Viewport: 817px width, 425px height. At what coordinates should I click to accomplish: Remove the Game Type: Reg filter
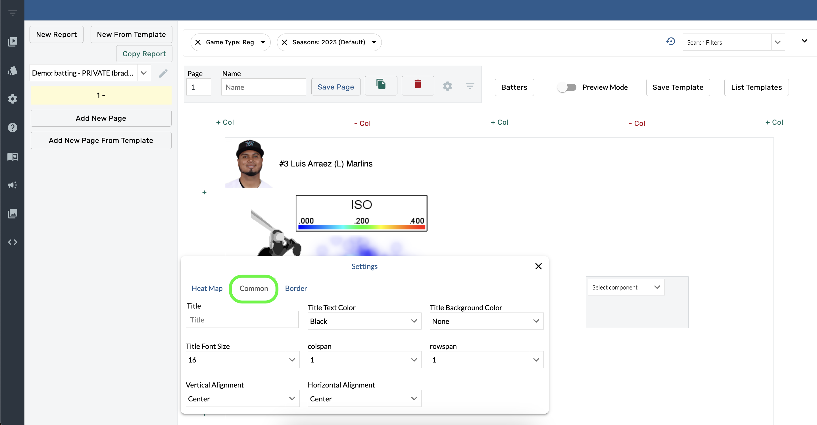coord(198,42)
